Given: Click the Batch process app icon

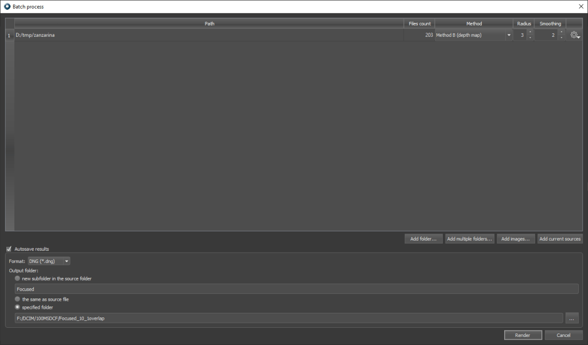Looking at the screenshot, I should click(6, 6).
